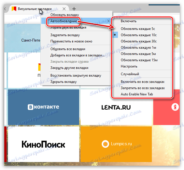The height and width of the screenshot is (170, 184).
Task: Select the Визуальные закладки tab
Action: pos(38,9)
